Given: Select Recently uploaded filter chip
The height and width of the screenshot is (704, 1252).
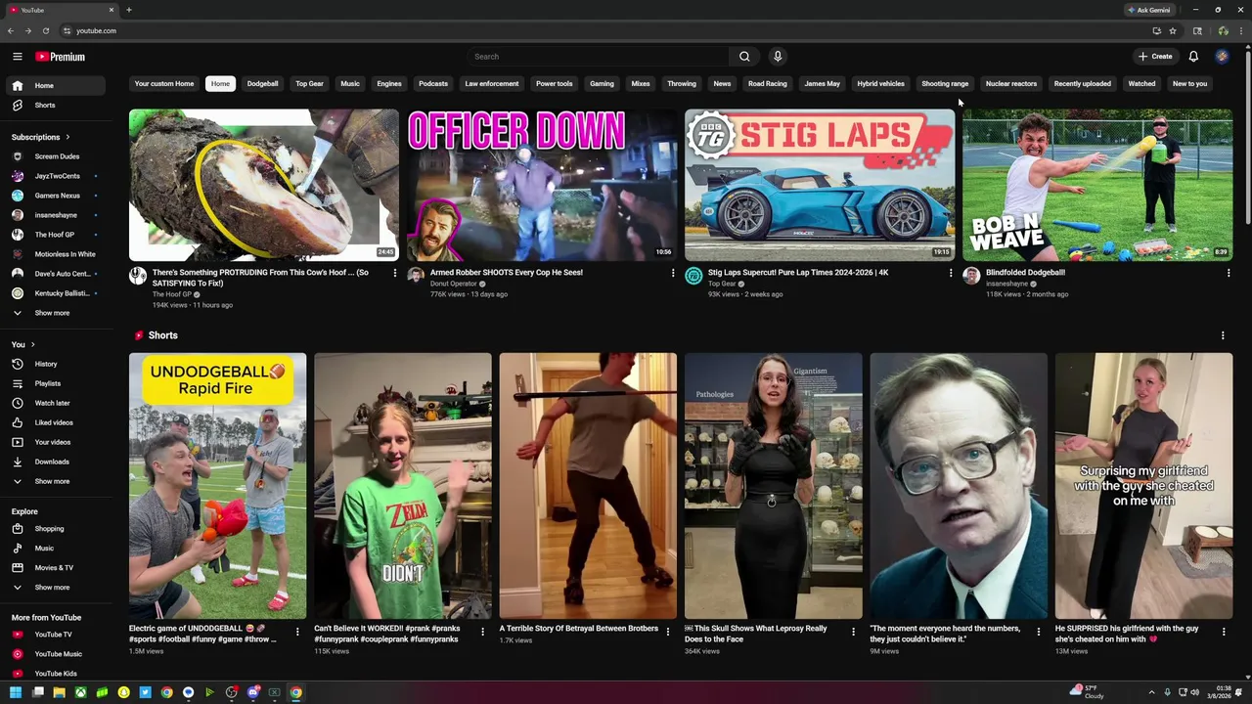Looking at the screenshot, I should [x=1082, y=84].
